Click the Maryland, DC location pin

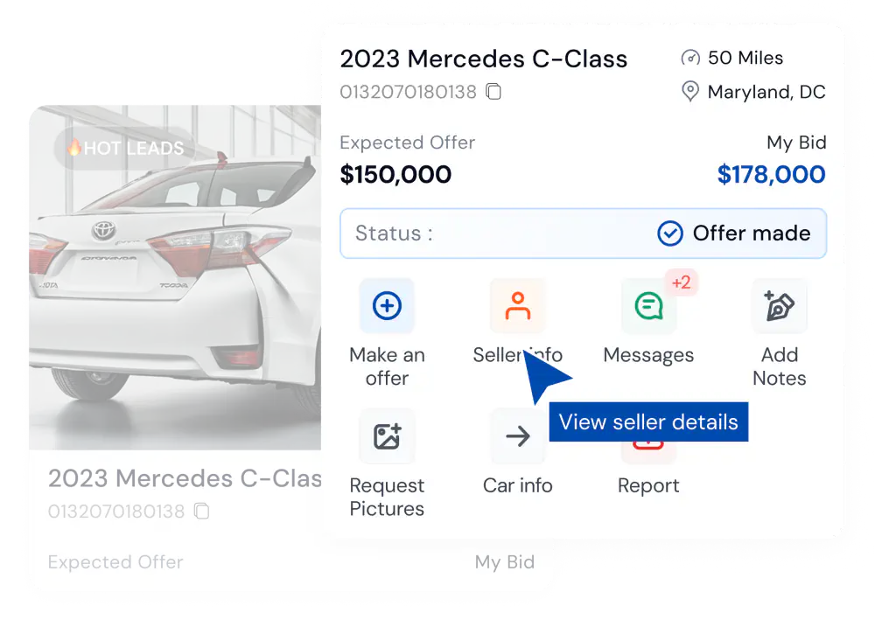(x=690, y=92)
